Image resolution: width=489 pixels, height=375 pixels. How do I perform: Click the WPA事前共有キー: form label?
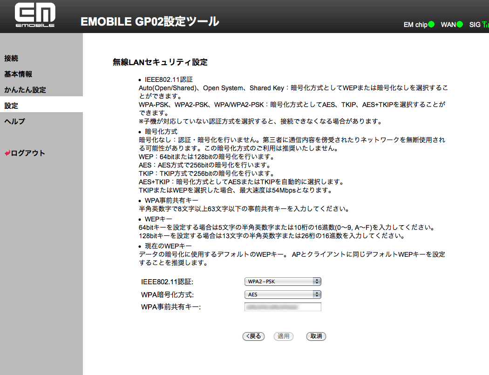(171, 307)
